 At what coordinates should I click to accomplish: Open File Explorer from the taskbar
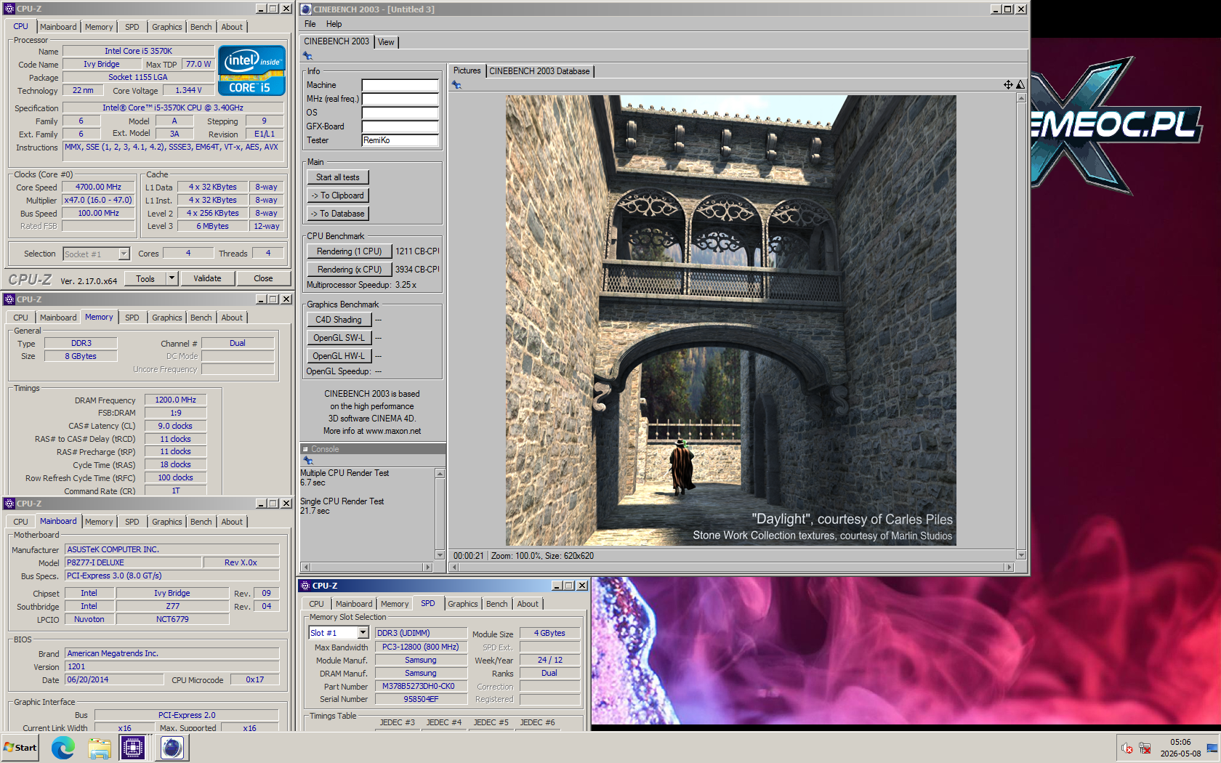100,748
